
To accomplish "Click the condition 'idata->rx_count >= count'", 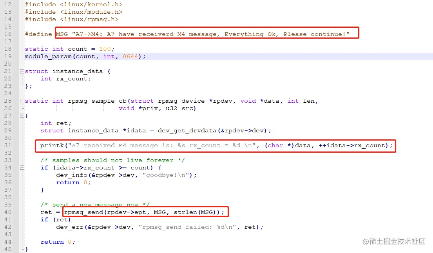I will (x=103, y=168).
